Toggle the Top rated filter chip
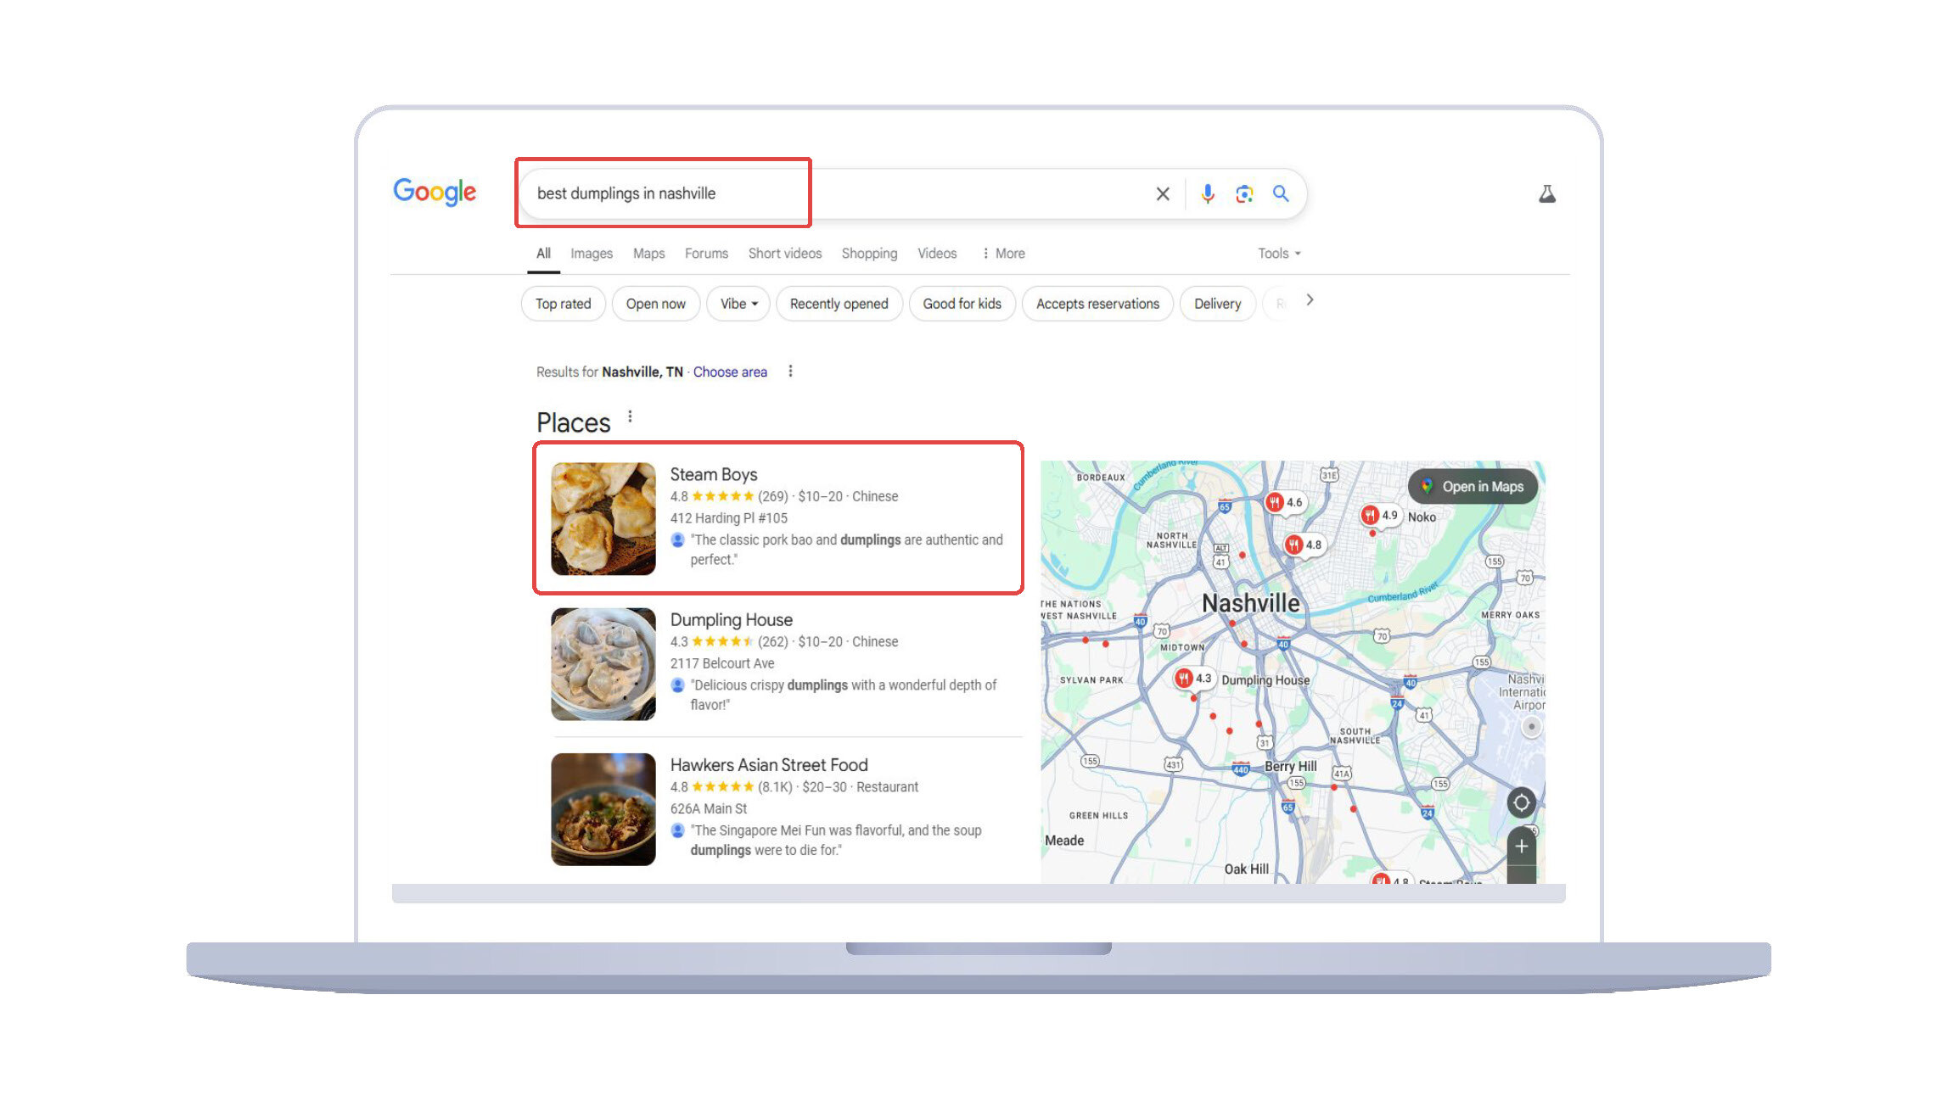 563,304
